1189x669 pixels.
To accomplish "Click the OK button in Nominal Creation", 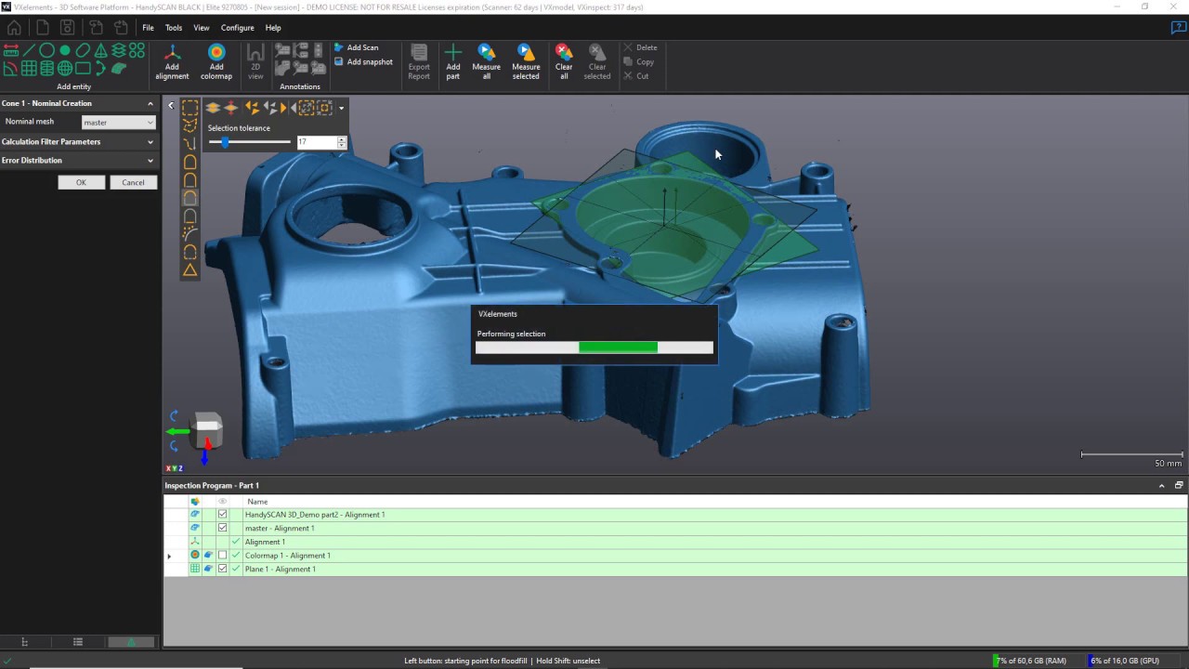I will click(81, 182).
